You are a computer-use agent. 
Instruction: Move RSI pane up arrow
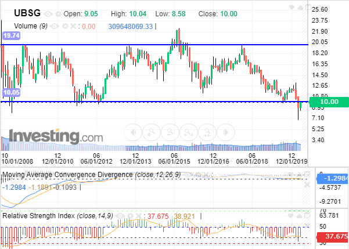click(300, 216)
